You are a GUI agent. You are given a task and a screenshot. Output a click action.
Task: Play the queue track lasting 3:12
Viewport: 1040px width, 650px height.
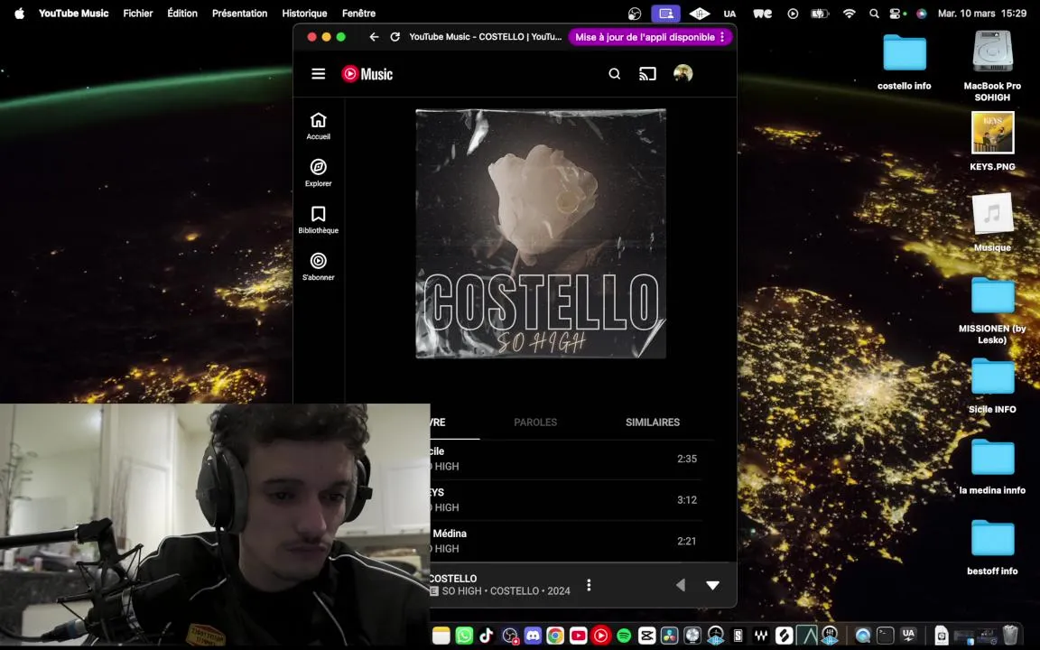coord(566,500)
